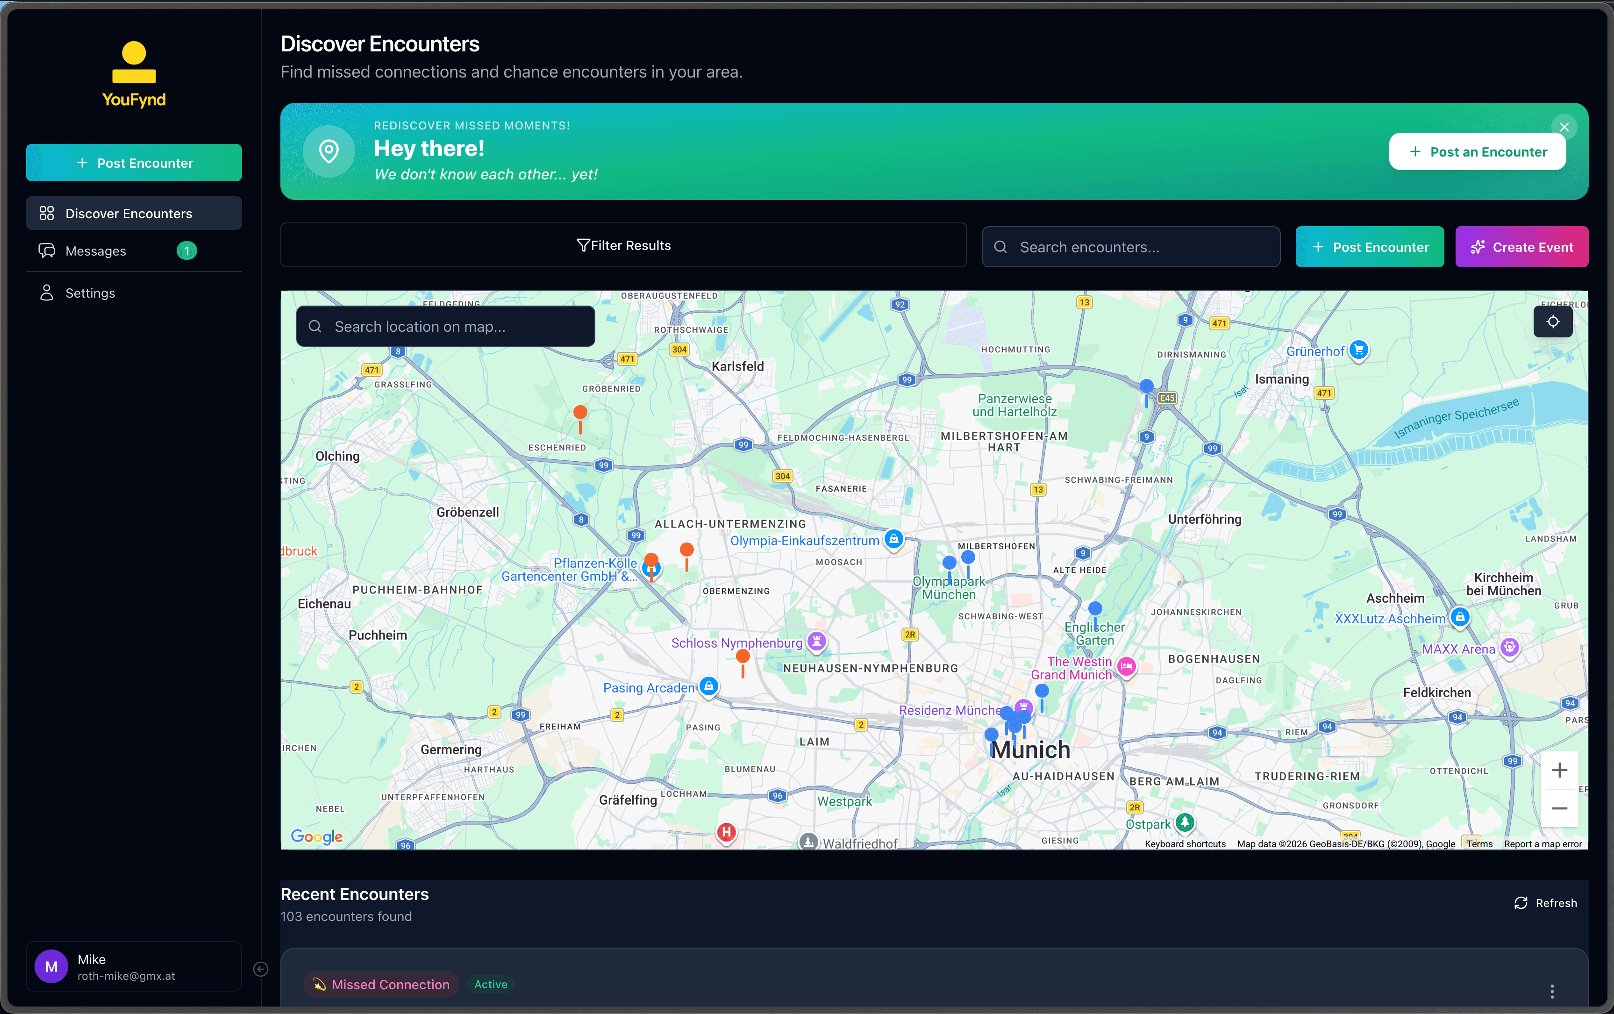
Task: Click the Pasing Arcaden shopping icon
Action: [708, 686]
